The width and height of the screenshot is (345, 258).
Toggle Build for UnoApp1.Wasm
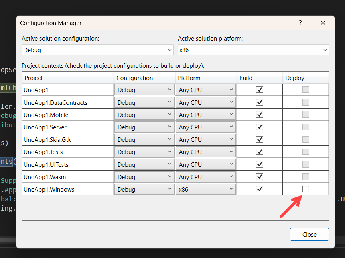coord(260,176)
